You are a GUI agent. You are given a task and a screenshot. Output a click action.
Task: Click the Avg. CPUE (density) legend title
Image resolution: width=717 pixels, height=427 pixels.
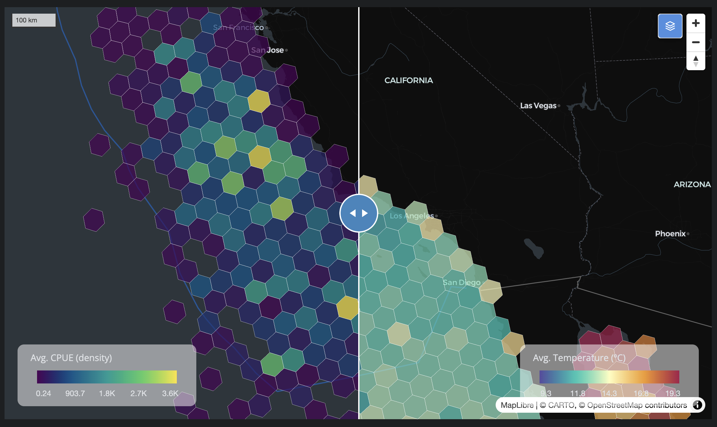pyautogui.click(x=71, y=358)
